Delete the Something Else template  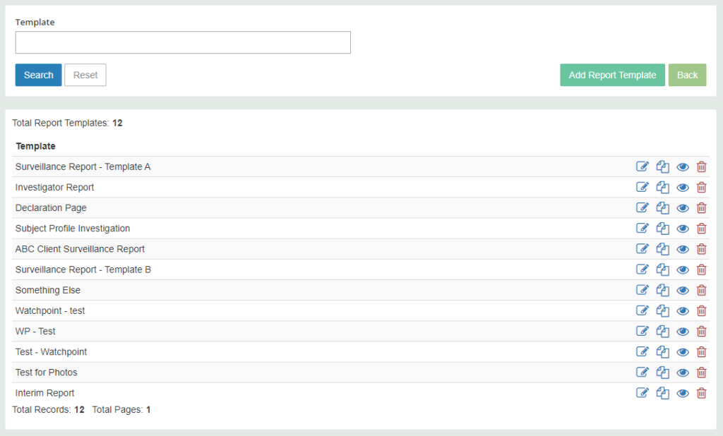point(701,290)
